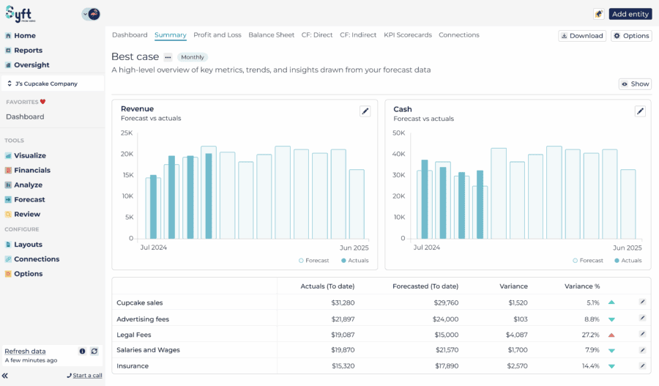659x386 pixels.
Task: Click the Monthly period badge
Action: coord(193,57)
